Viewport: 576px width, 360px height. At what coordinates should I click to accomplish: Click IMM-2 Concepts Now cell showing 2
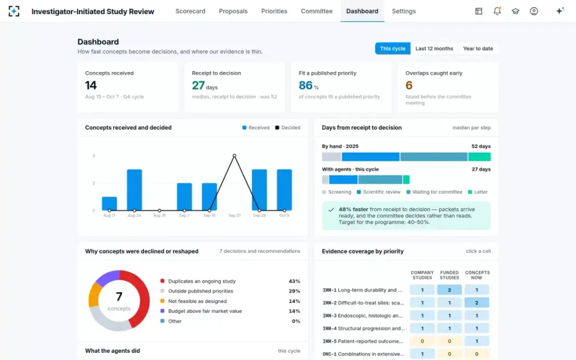(477, 303)
